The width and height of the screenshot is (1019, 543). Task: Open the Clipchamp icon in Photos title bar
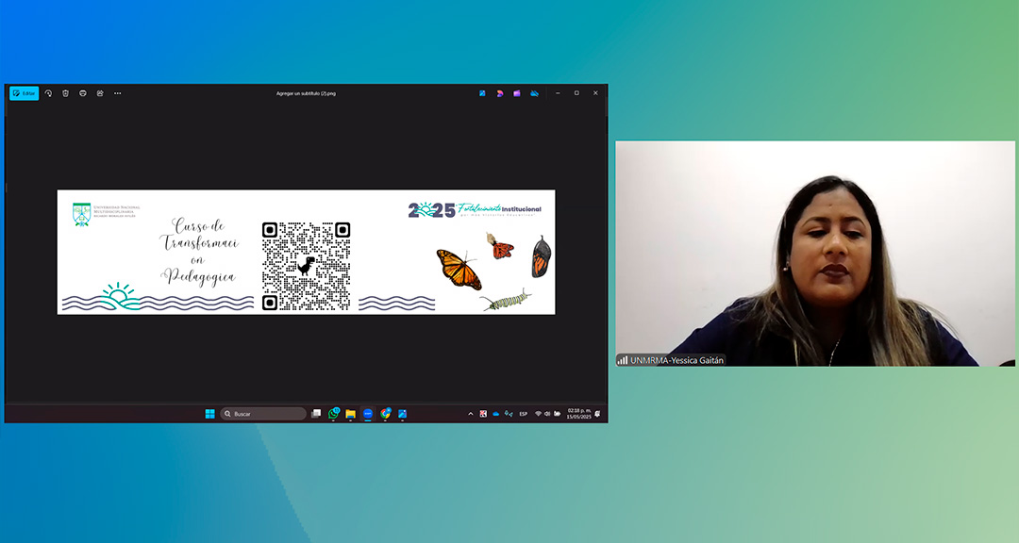point(500,93)
